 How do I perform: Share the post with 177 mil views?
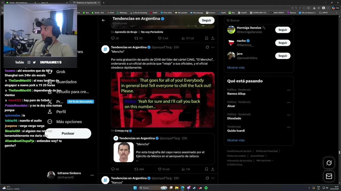pyautogui.click(x=213, y=38)
